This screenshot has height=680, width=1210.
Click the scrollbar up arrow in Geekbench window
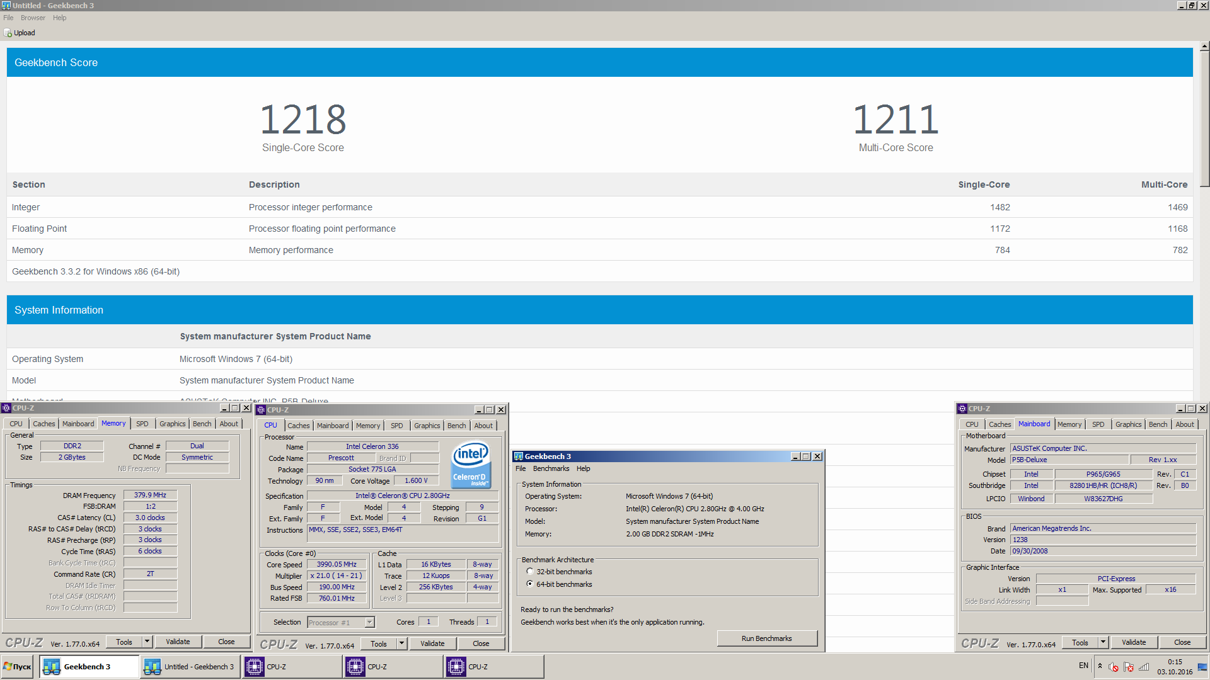pyautogui.click(x=1204, y=46)
